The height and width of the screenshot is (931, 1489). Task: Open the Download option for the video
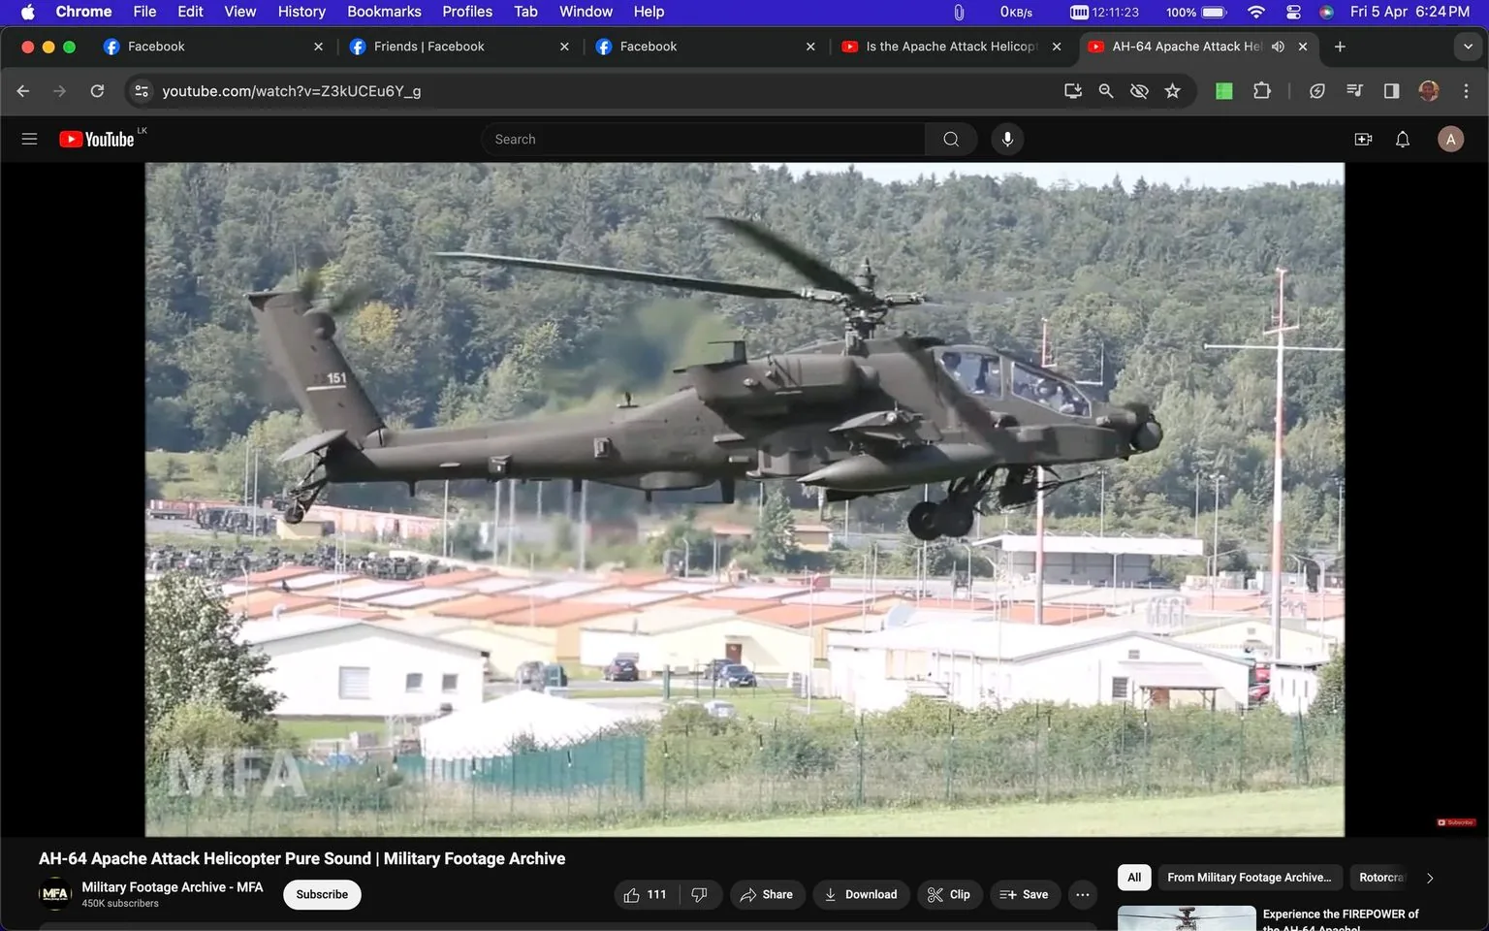click(861, 894)
